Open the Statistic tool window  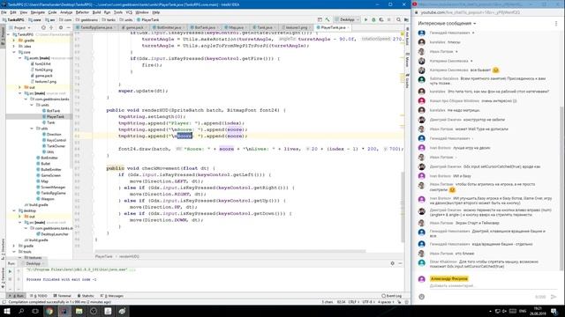(86, 296)
